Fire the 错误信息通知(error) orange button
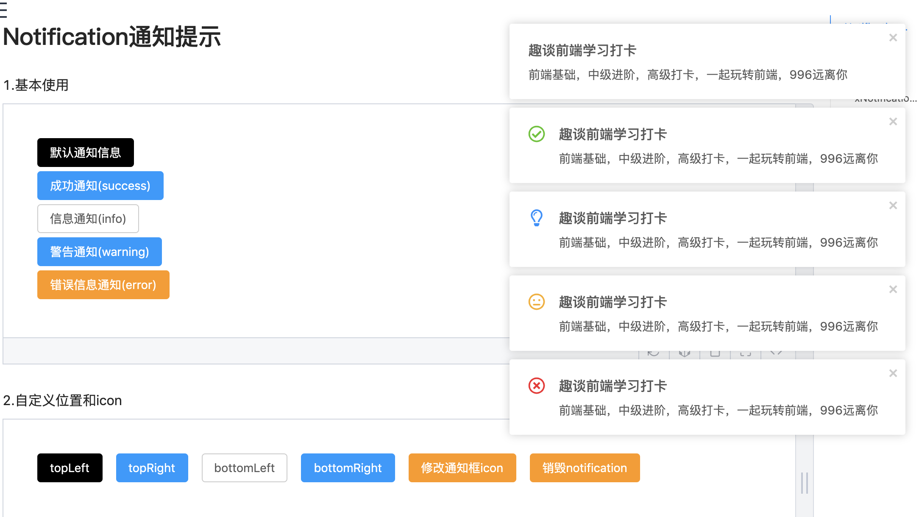 103,285
